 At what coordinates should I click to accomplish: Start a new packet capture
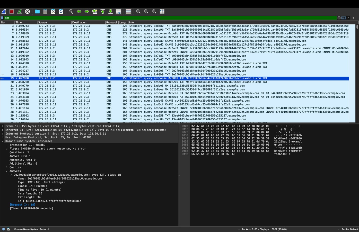pos(4,11)
